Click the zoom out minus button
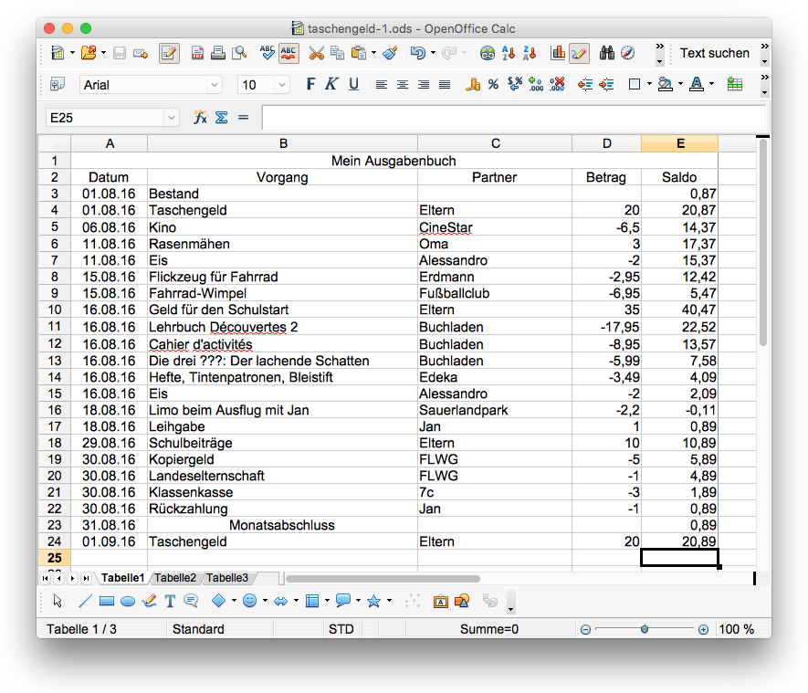 tap(585, 629)
